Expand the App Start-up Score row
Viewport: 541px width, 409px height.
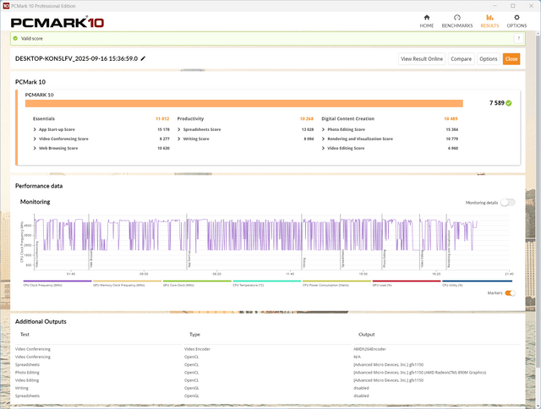pos(35,129)
